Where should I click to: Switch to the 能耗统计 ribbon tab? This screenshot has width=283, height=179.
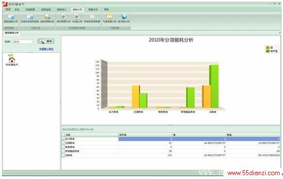click(x=62, y=9)
